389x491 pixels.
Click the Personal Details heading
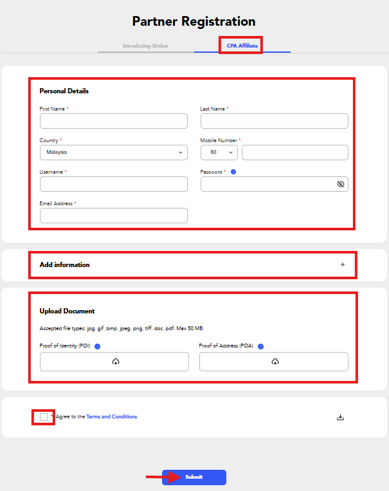[x=64, y=91]
